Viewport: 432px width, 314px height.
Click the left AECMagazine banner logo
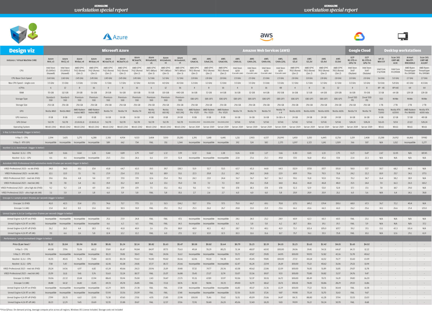click(x=101, y=8)
